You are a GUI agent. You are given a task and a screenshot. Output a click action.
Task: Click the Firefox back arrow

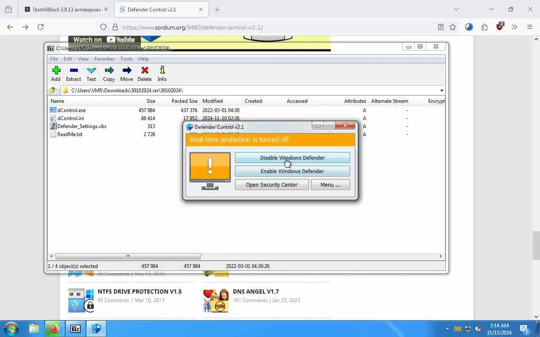pos(10,27)
